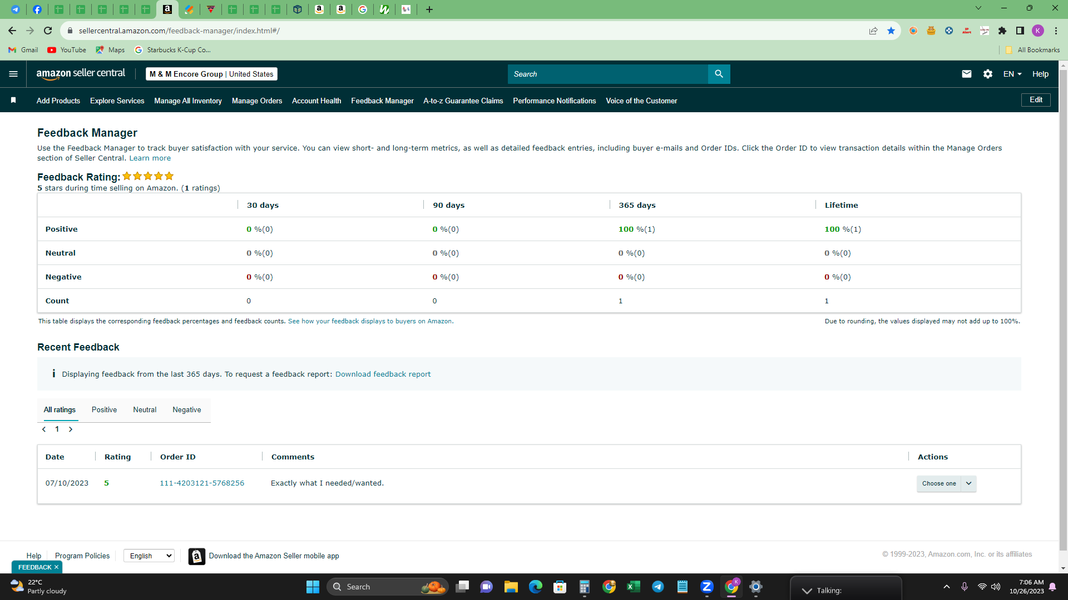
Task: Show hidden system tray icons
Action: click(947, 587)
